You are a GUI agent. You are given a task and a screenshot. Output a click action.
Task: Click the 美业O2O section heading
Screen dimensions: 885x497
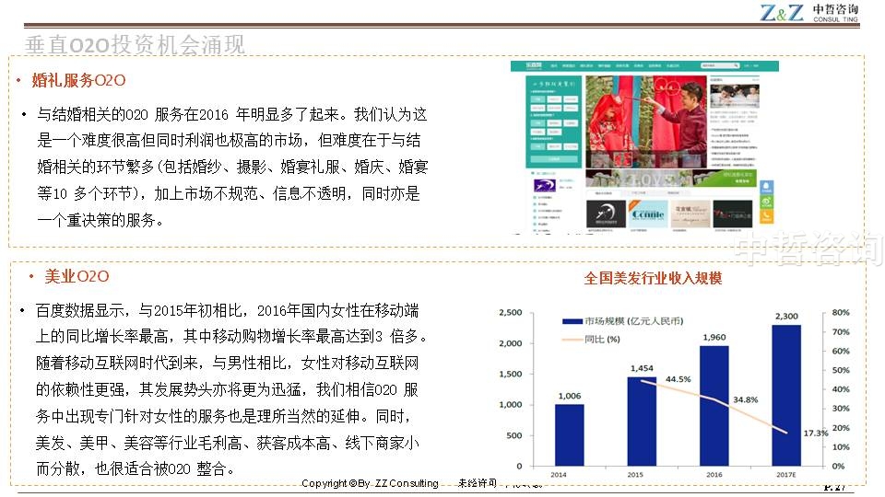77,276
